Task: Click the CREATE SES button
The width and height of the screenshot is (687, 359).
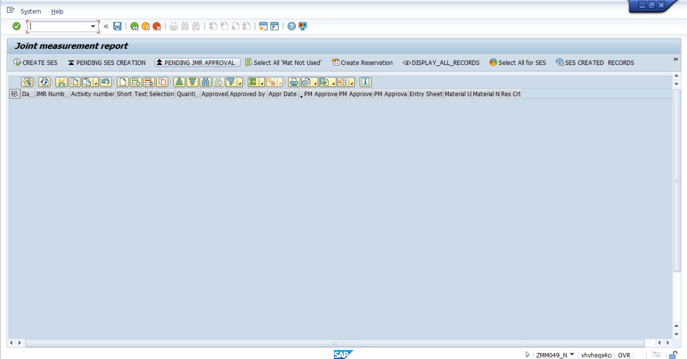Action: 35,63
